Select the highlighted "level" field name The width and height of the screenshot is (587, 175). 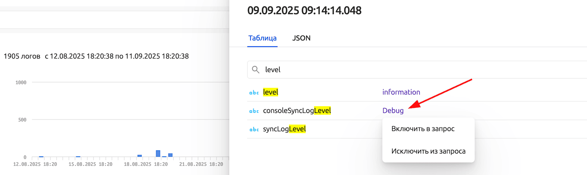pos(270,92)
